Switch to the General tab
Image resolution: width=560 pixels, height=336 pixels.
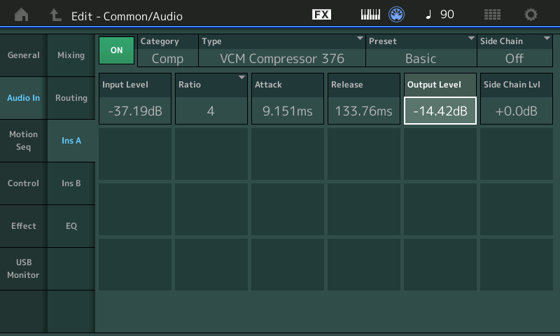pos(23,55)
